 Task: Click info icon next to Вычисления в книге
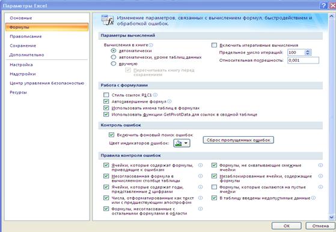click(x=151, y=45)
